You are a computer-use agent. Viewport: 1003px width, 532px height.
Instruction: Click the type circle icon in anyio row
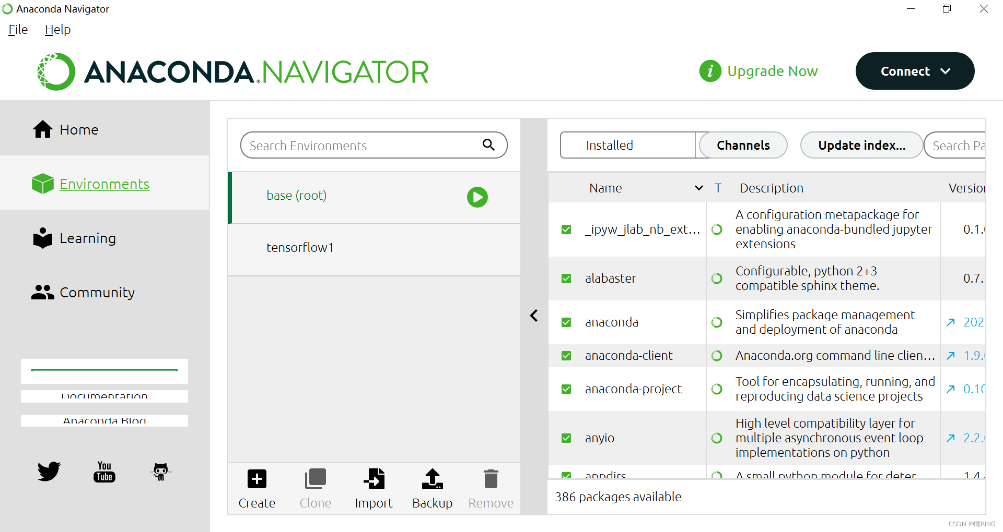[x=717, y=438]
